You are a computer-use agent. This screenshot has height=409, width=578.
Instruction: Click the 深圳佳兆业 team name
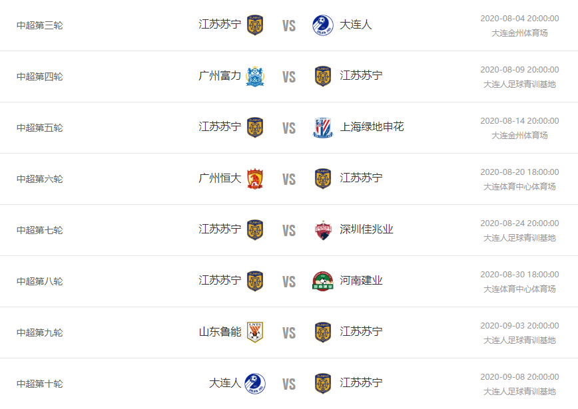(x=366, y=229)
